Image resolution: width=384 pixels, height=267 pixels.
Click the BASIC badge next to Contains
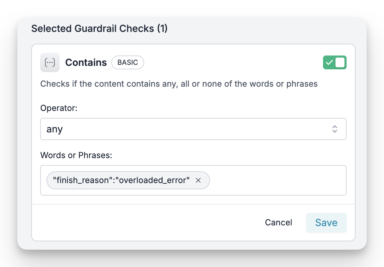click(128, 62)
